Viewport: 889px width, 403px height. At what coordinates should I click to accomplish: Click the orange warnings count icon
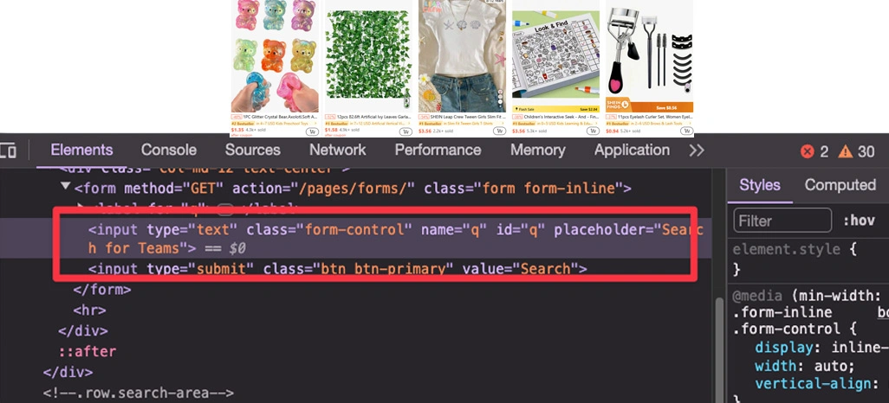(x=846, y=151)
